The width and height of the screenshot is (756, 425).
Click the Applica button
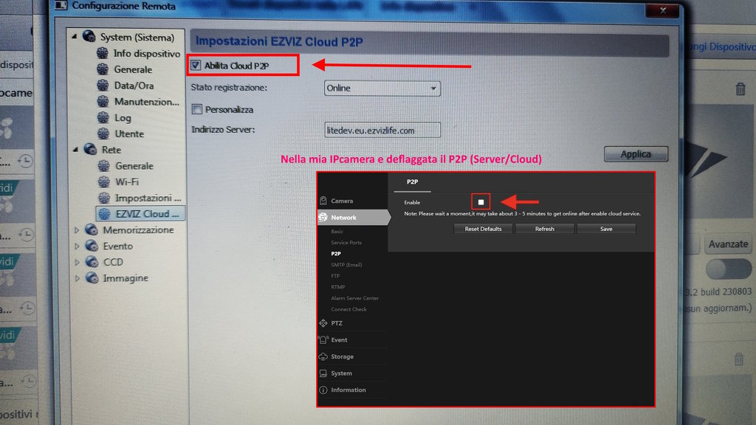636,154
